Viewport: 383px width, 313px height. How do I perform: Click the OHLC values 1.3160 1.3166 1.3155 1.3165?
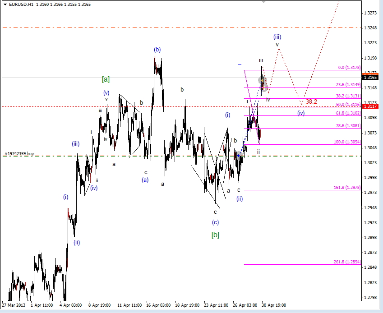pyautogui.click(x=63, y=5)
